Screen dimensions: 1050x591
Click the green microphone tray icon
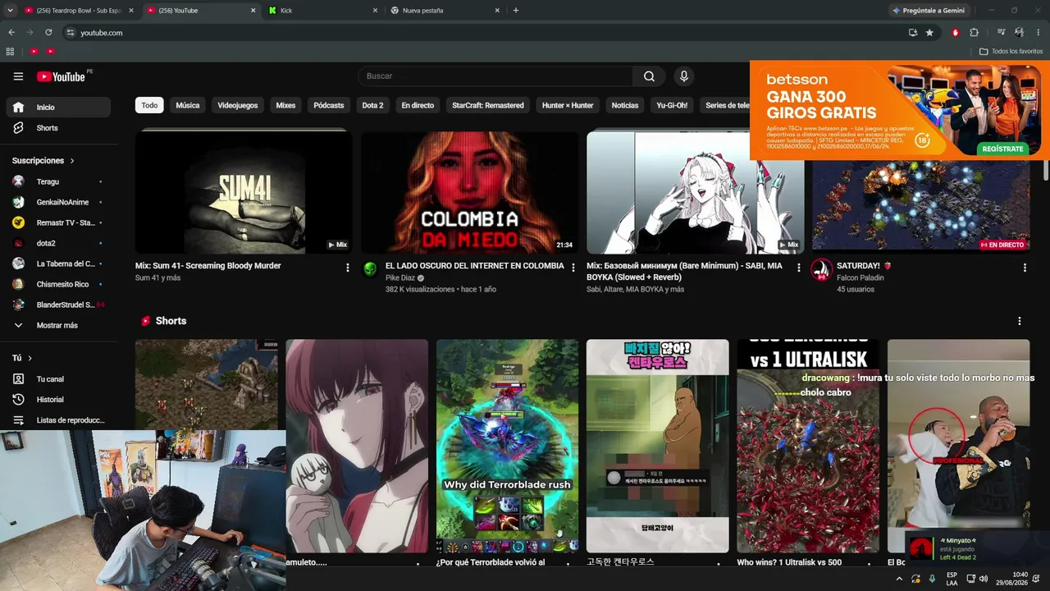click(x=932, y=579)
